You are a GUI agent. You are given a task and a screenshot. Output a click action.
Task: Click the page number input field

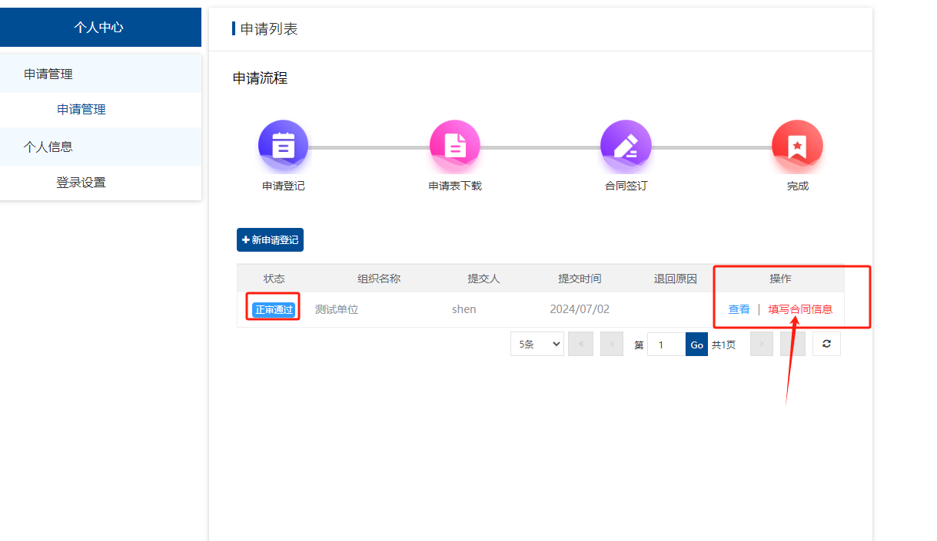(x=666, y=344)
